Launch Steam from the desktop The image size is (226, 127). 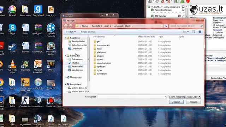[x=12, y=47]
